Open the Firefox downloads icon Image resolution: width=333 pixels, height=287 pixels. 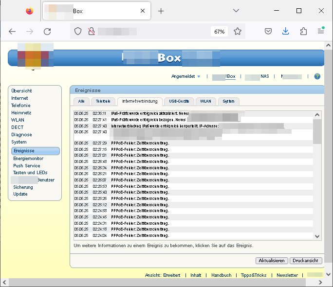coord(286,31)
